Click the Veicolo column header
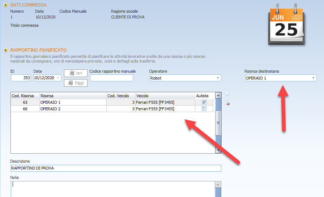 point(165,96)
